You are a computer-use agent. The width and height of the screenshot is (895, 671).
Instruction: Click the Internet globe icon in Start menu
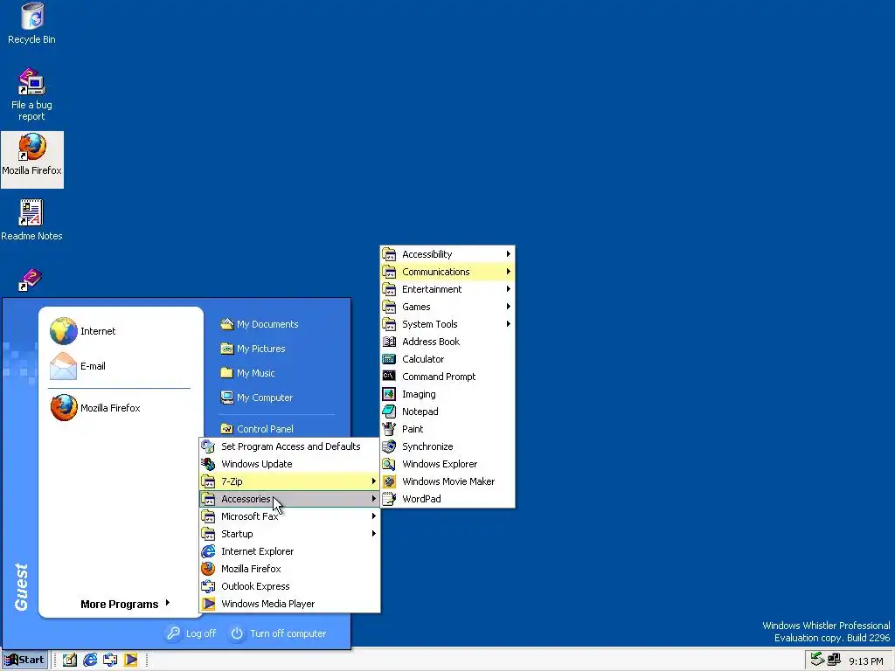click(63, 331)
